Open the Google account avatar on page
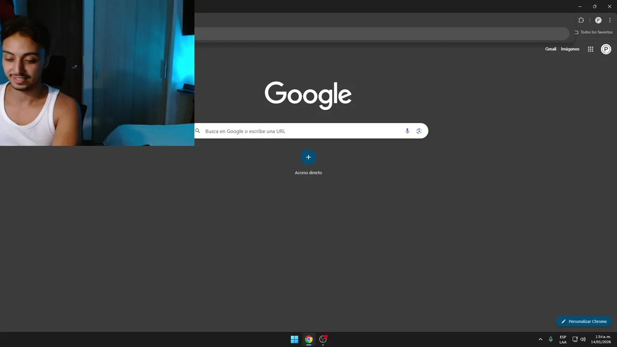 coord(606,49)
